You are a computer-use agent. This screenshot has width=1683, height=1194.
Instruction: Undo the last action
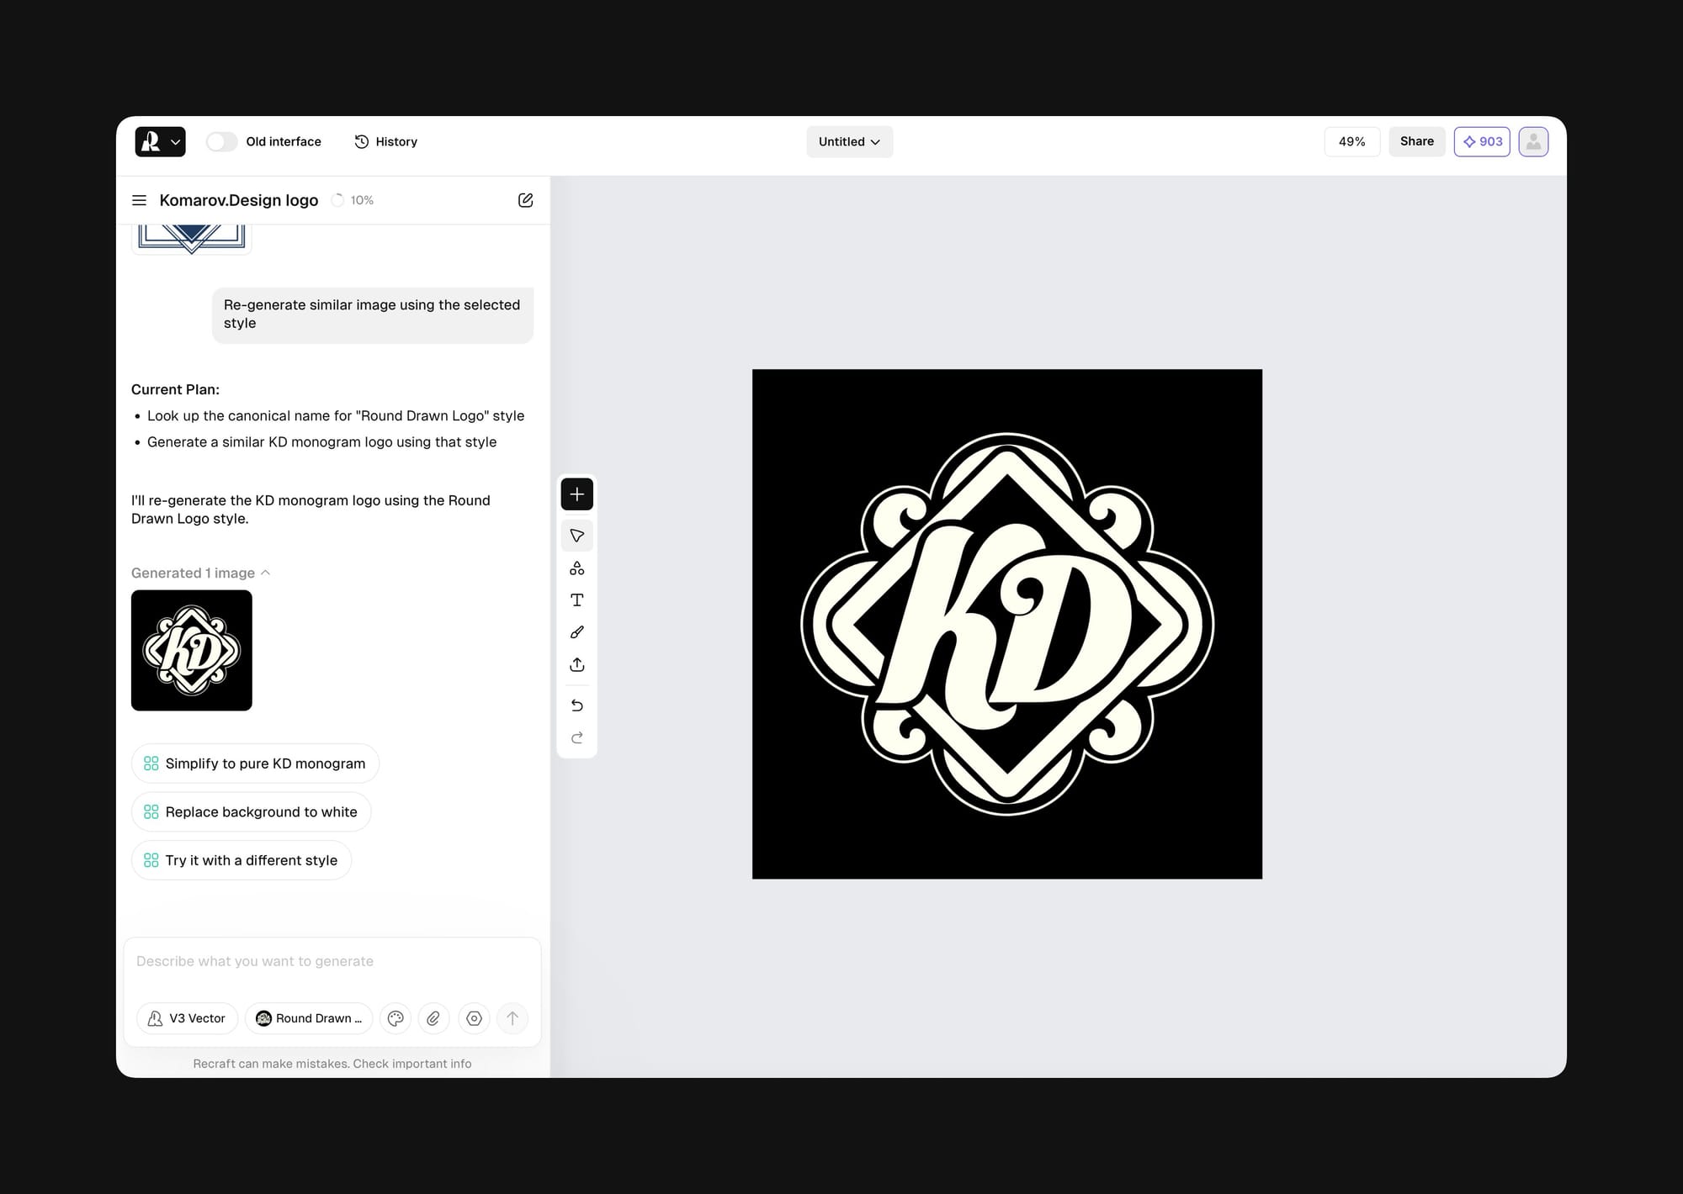[x=576, y=705]
